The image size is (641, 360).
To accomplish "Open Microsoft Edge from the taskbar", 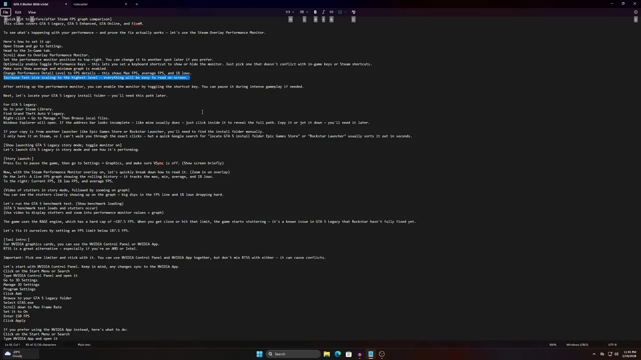I will pyautogui.click(x=338, y=354).
